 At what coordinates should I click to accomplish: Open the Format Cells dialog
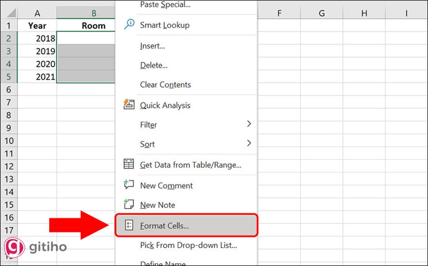(x=166, y=226)
